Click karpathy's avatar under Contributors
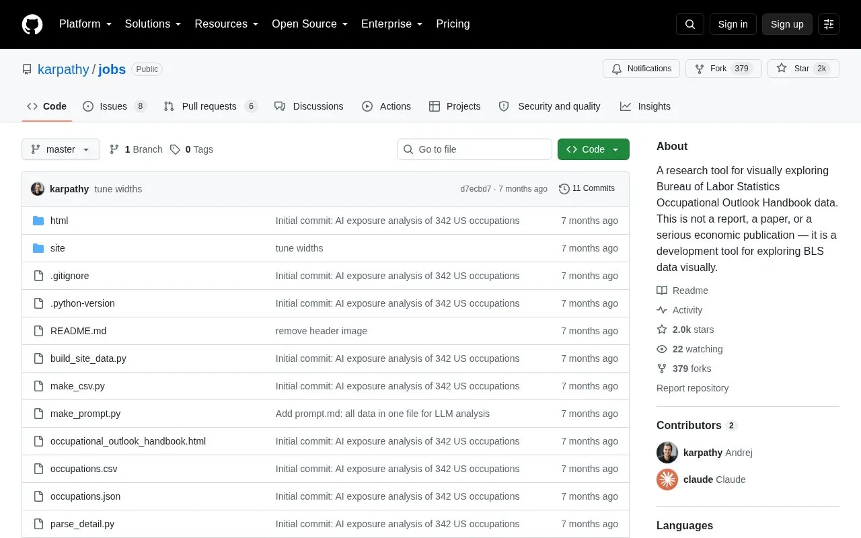This screenshot has height=538, width=861. (667, 453)
